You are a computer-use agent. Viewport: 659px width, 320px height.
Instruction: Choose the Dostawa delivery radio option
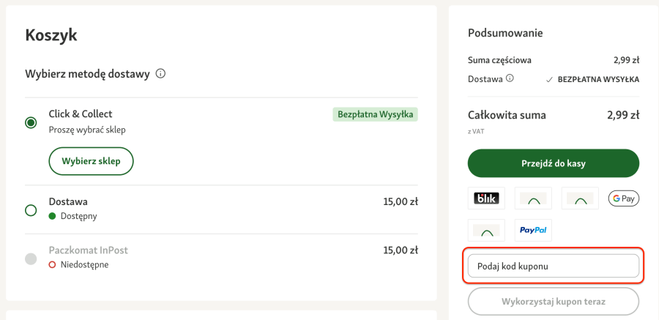pyautogui.click(x=31, y=210)
